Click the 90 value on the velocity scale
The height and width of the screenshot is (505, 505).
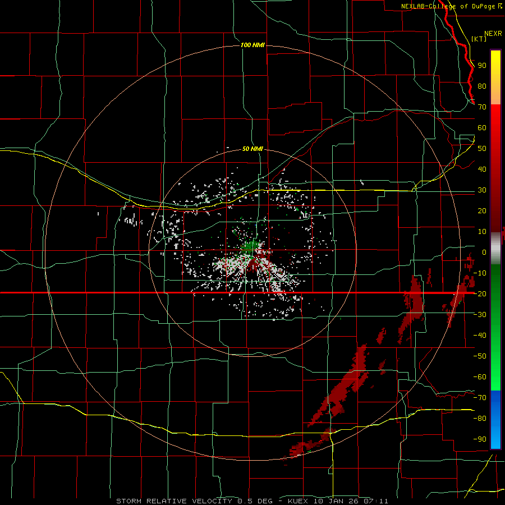(x=482, y=66)
